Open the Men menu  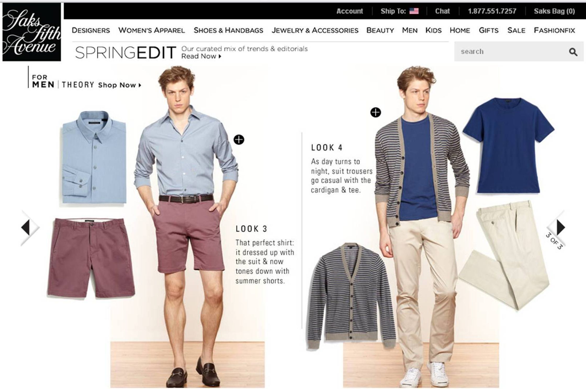click(410, 30)
